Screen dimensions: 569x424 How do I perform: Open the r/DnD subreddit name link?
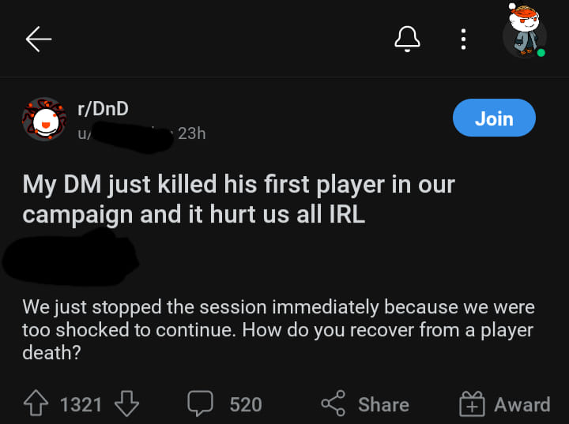(x=103, y=109)
